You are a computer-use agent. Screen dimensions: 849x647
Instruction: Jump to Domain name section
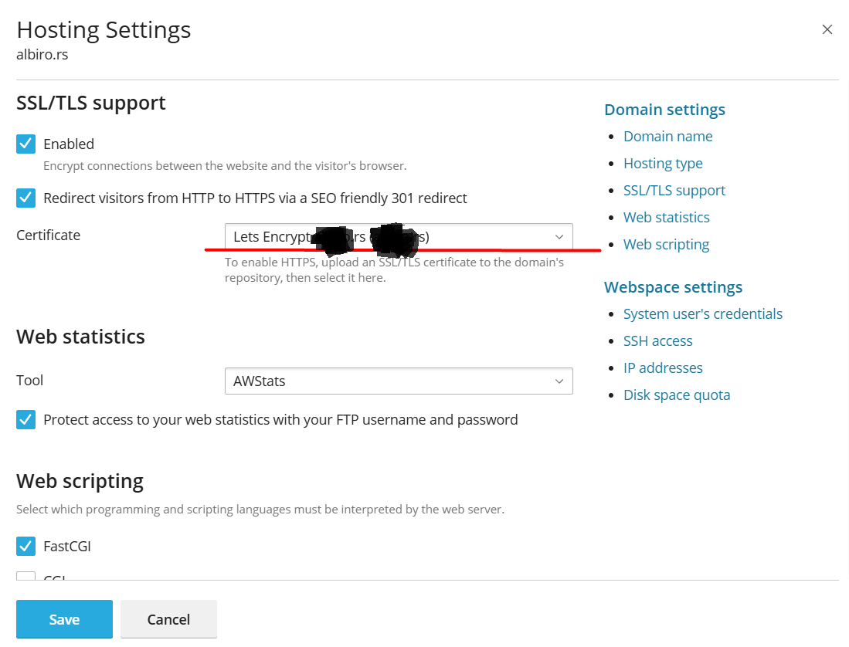667,137
